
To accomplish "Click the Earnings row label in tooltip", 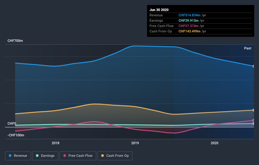I will click(x=156, y=20).
